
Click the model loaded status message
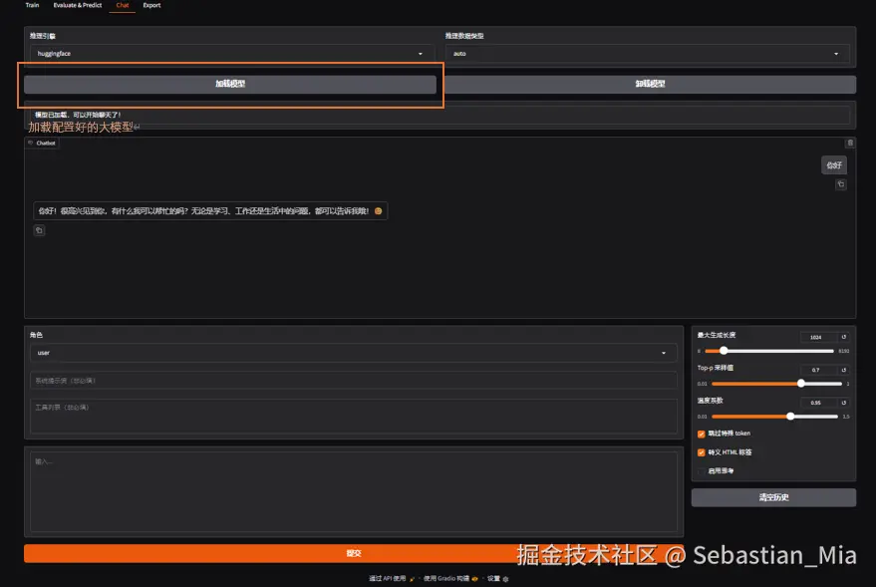[x=78, y=115]
